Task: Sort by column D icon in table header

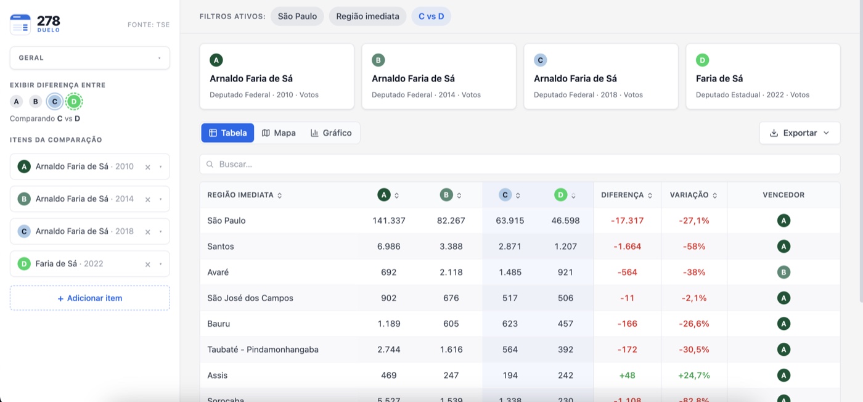Action: [573, 195]
